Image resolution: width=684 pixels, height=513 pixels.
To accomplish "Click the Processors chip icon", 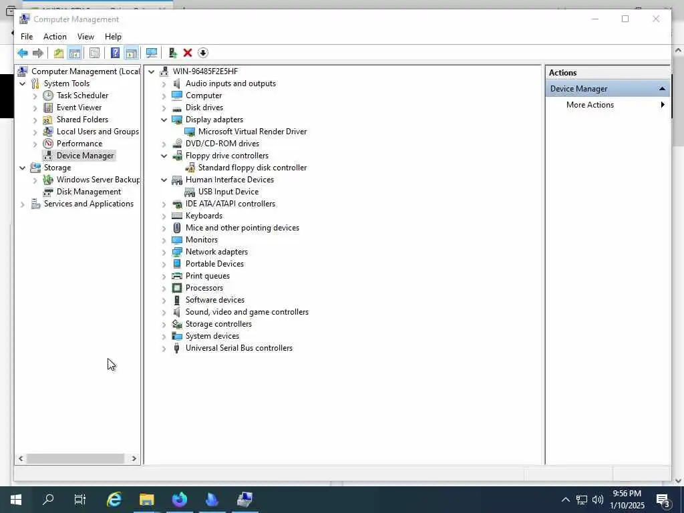I will click(176, 288).
